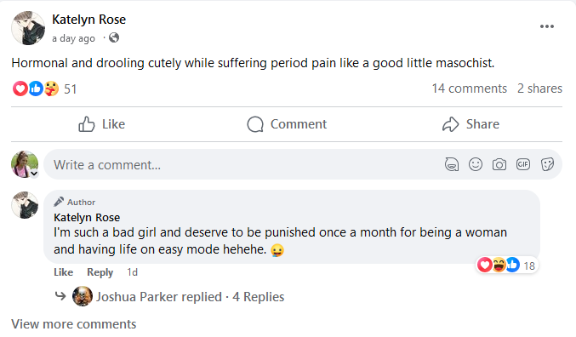Open Katelyn Rose's profile picture on post

pyautogui.click(x=28, y=28)
